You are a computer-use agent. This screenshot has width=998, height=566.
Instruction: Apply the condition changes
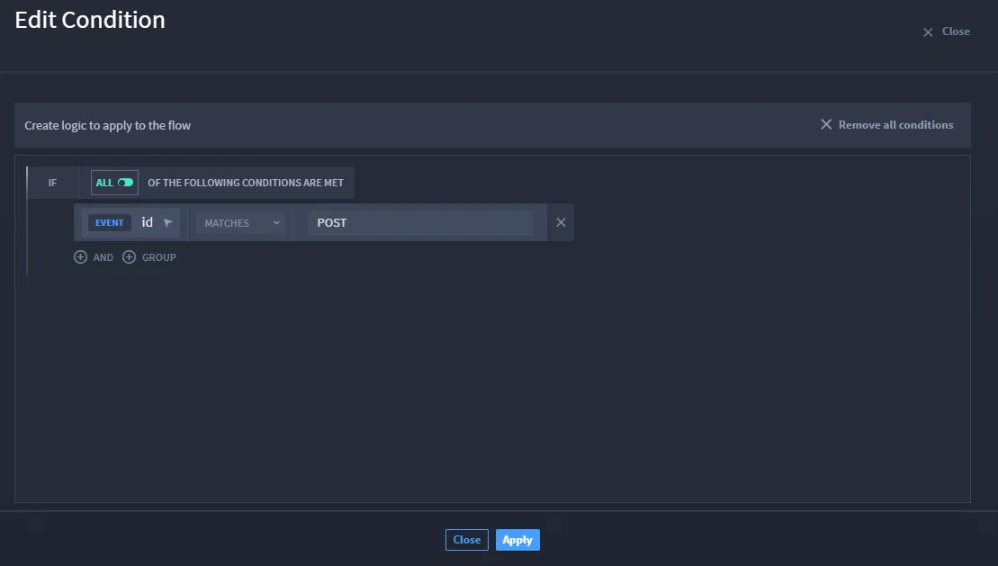click(517, 540)
